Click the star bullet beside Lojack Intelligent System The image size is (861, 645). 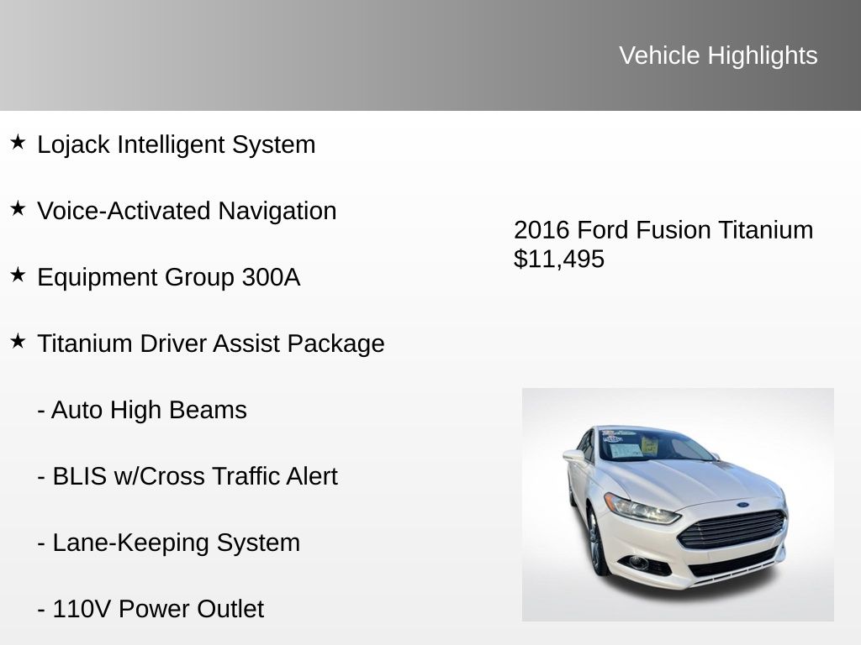18,142
